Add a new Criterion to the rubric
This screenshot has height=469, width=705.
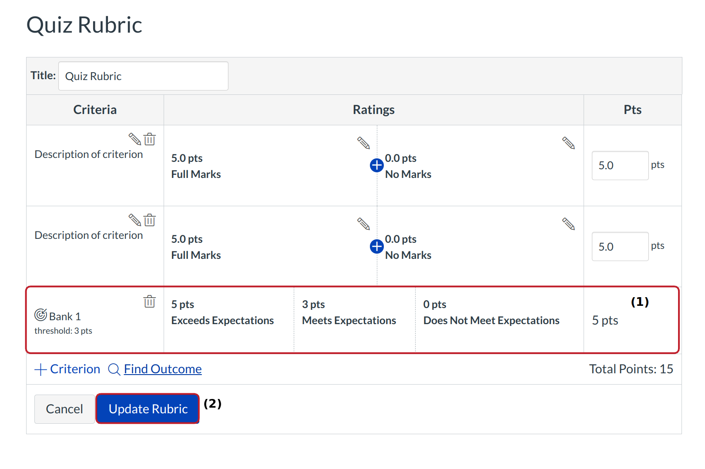pyautogui.click(x=67, y=369)
